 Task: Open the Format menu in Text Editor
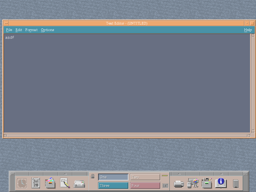pos(31,30)
